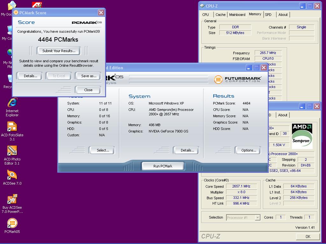Click the voltage field 1.504 V
The image size is (326, 244).
(x=279, y=145)
